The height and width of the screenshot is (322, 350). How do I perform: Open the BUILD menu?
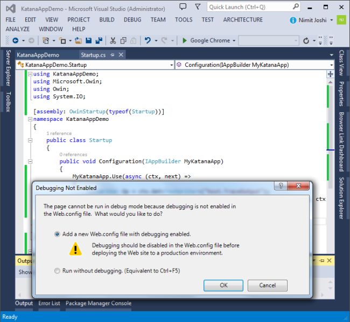click(x=107, y=19)
